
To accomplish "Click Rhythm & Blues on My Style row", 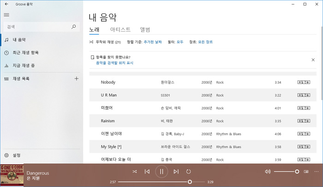I will 228,147.
